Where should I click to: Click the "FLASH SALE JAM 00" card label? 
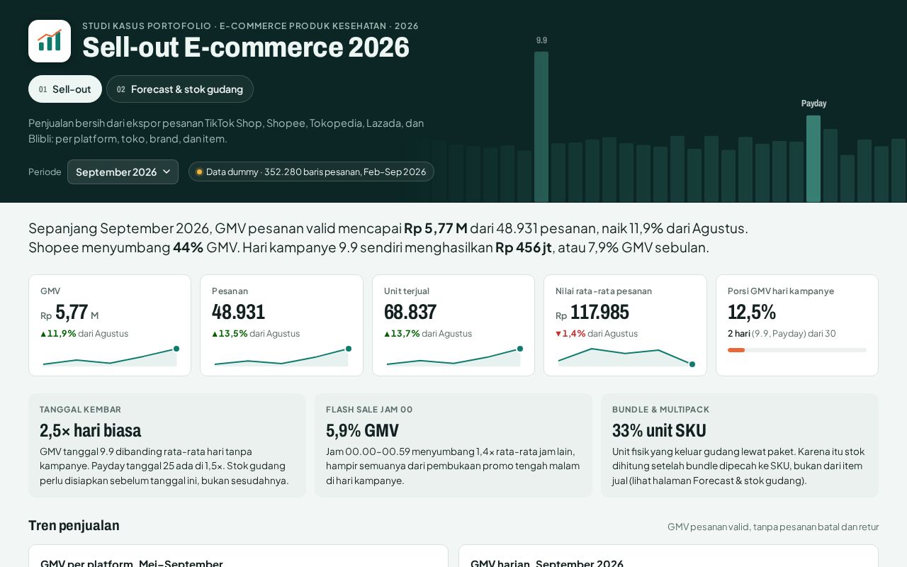(x=369, y=410)
